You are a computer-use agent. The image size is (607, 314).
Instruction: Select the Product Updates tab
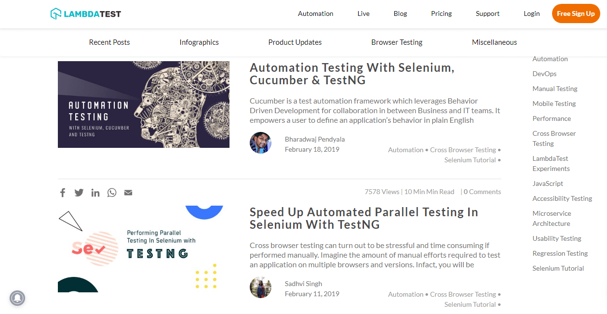pos(295,42)
